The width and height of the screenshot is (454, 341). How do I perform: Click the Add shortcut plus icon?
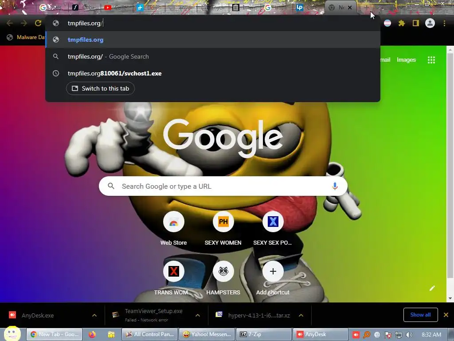(x=273, y=271)
